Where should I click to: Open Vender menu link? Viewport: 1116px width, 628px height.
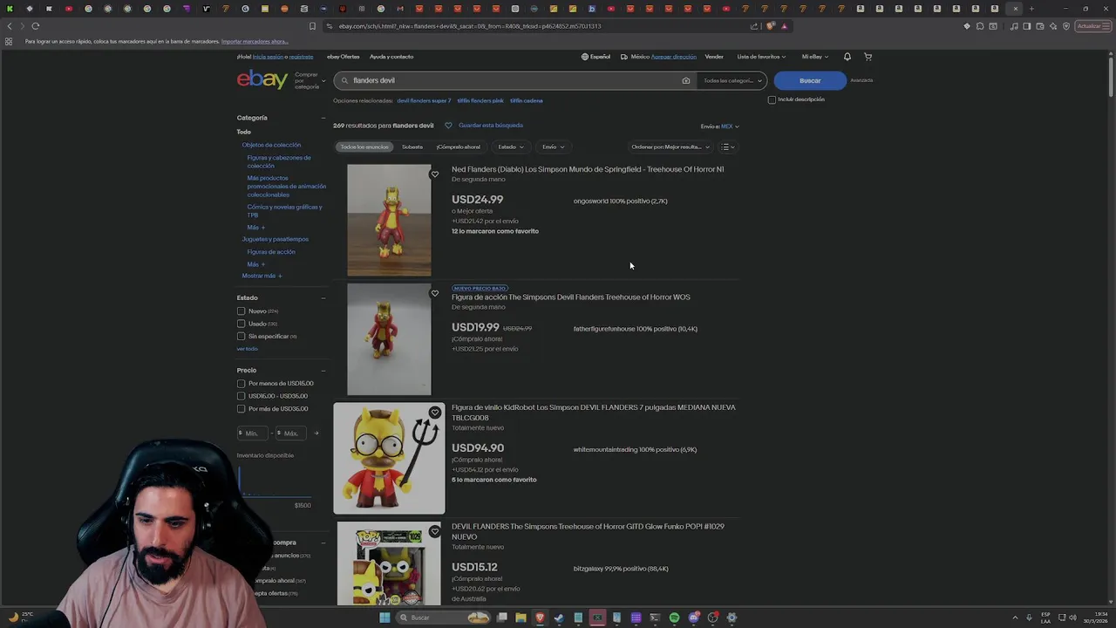pyautogui.click(x=714, y=57)
